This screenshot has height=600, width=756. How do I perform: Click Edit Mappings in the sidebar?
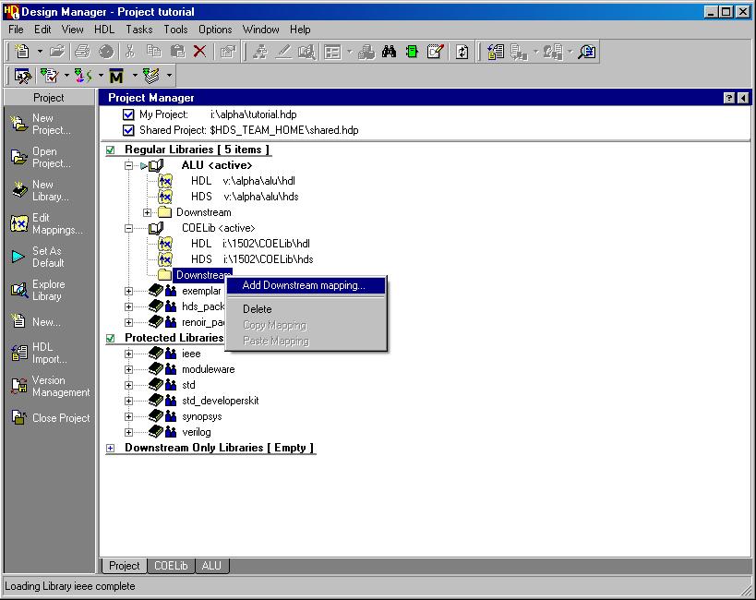(46, 223)
